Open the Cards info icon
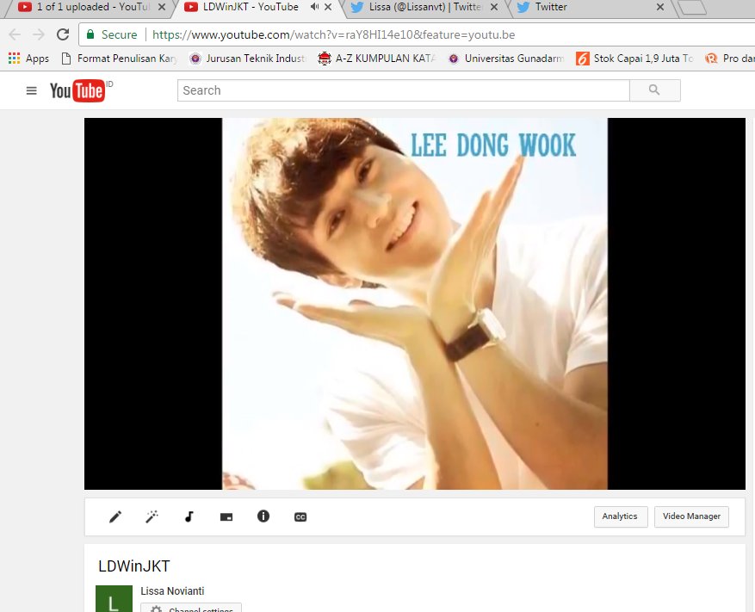This screenshot has height=612, width=755. coord(263,516)
